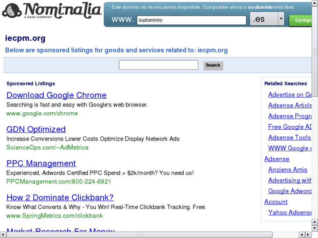Select the Account category link

(x=276, y=202)
